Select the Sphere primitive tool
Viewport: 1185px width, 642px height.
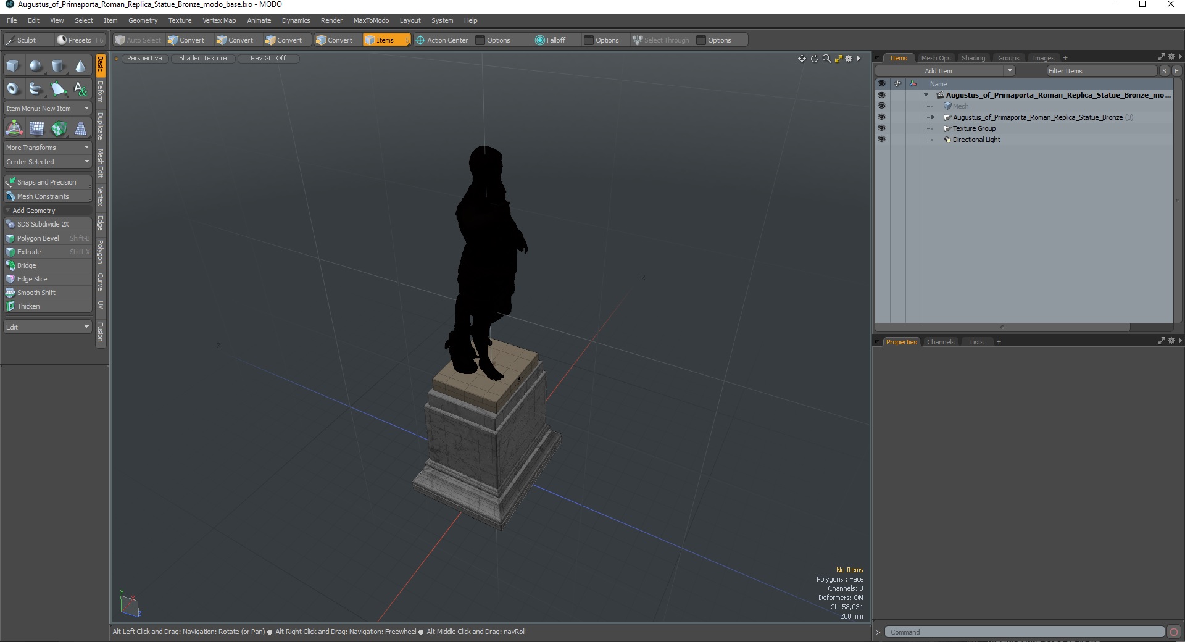[x=36, y=66]
